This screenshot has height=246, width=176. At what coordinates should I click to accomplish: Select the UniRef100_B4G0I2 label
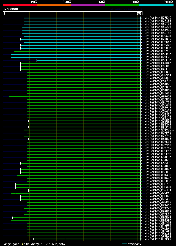(x=158, y=94)
